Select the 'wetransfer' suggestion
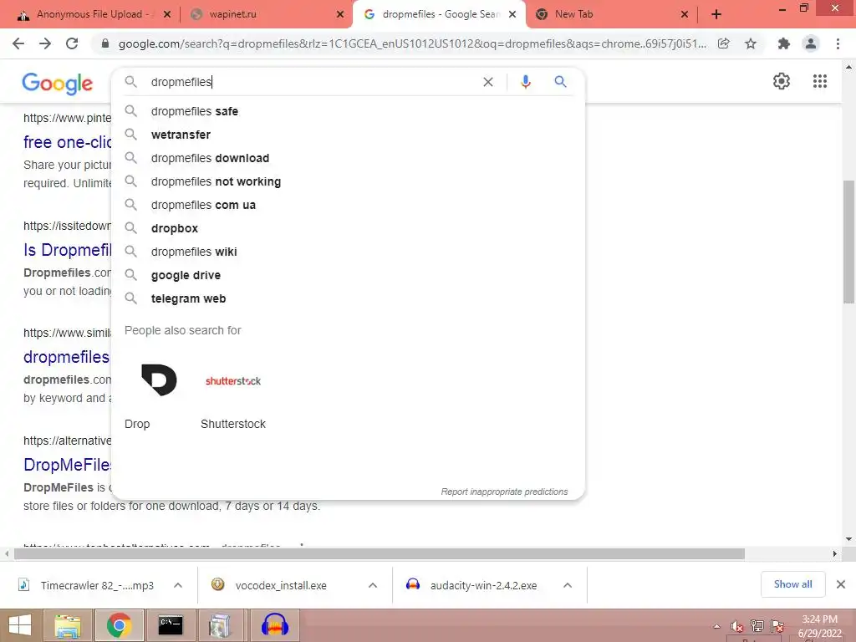 click(x=348, y=135)
